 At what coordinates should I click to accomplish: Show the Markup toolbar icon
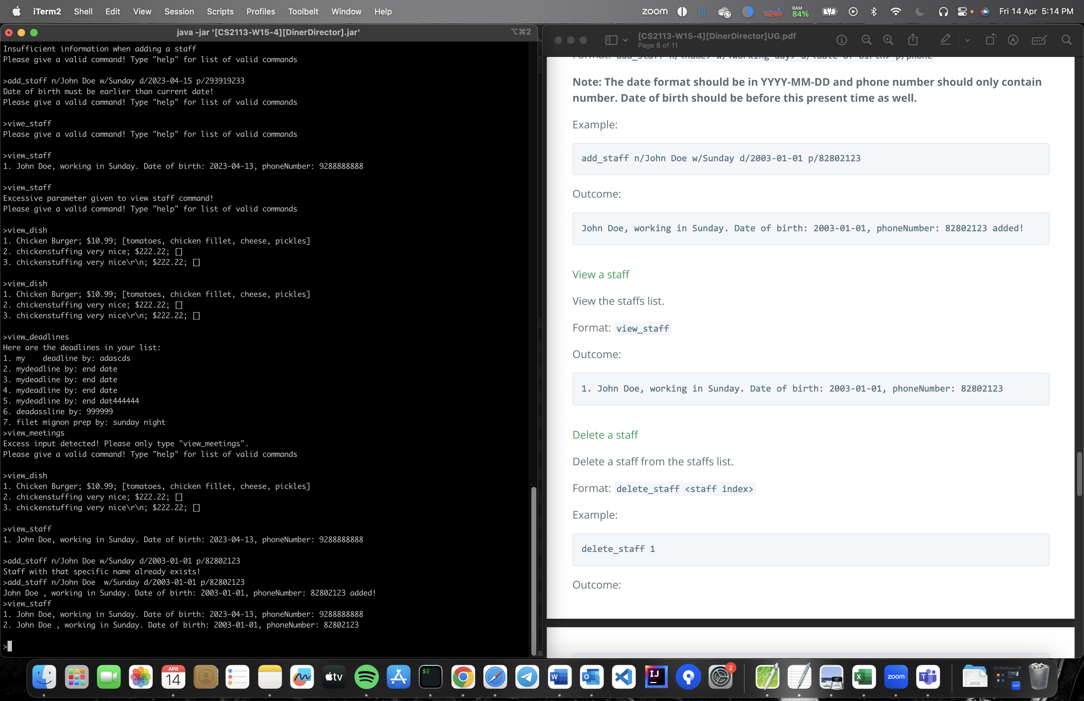tap(1012, 40)
